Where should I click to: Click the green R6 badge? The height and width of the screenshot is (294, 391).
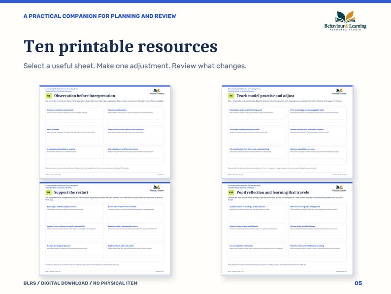click(x=231, y=96)
